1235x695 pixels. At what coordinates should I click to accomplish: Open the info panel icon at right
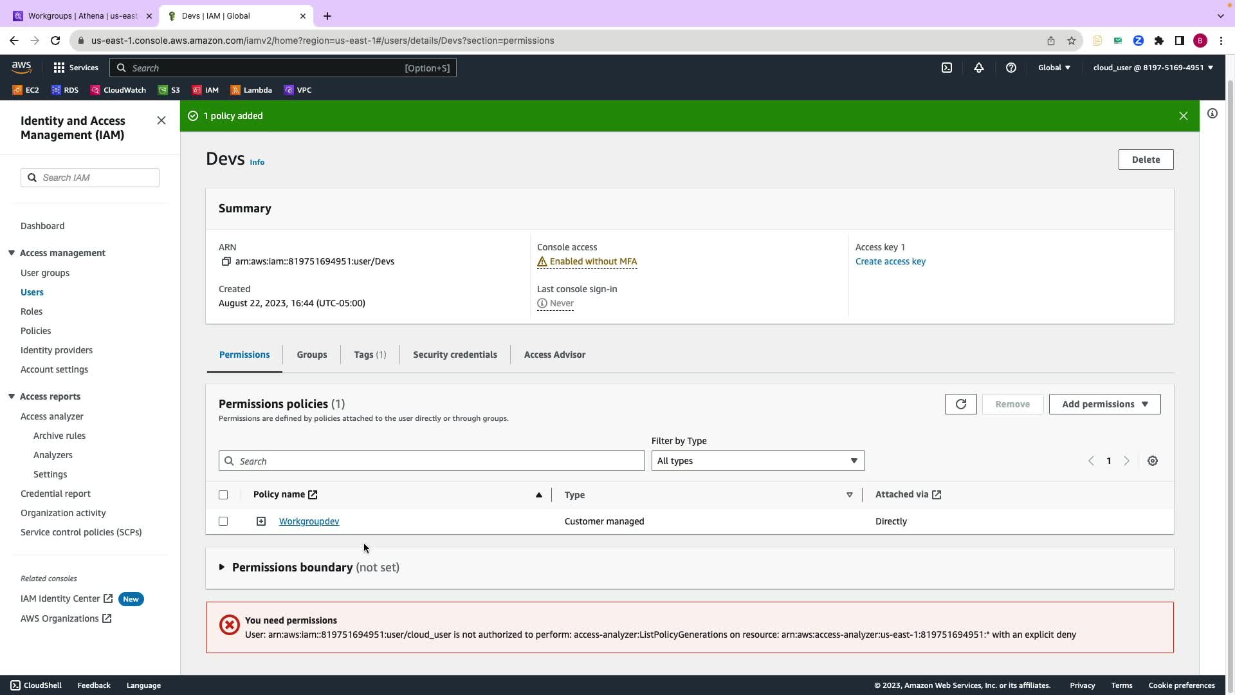point(1212,114)
